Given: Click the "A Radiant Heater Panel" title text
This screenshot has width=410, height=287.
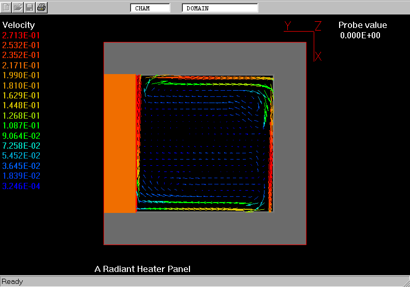Looking at the screenshot, I should 142,269.
